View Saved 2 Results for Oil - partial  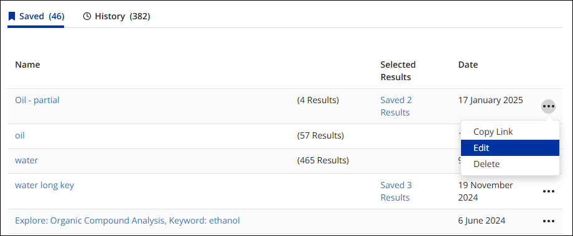click(396, 106)
